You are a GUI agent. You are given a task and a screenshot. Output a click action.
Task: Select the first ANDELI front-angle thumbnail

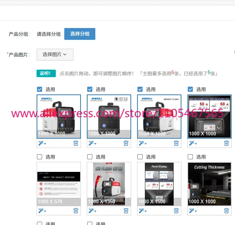[x=59, y=117]
